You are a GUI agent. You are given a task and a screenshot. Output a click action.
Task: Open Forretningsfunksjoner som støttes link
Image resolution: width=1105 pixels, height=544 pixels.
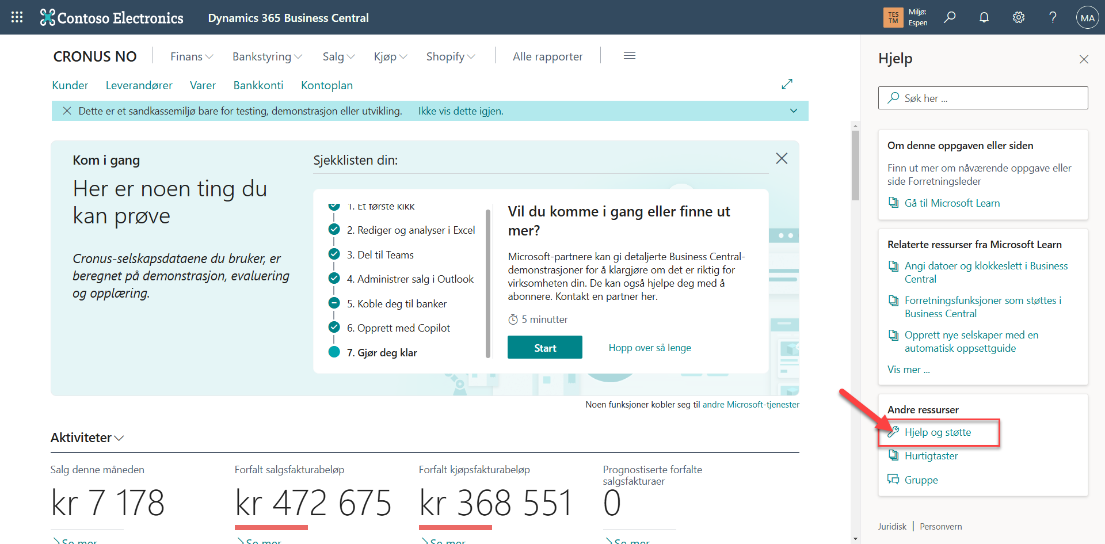click(983, 307)
